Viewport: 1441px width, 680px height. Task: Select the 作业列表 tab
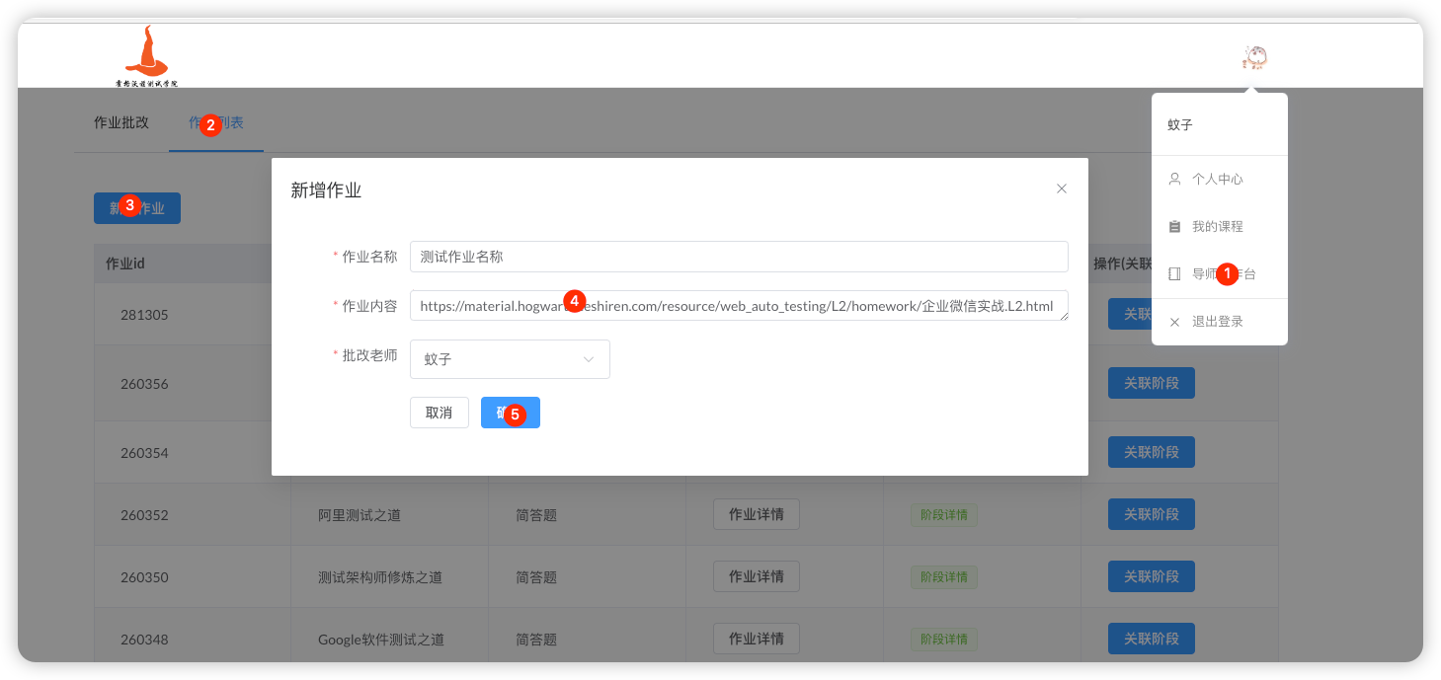coord(216,123)
